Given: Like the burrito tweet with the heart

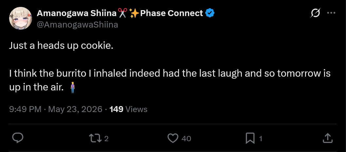Looking at the screenshot, I should point(173,139).
